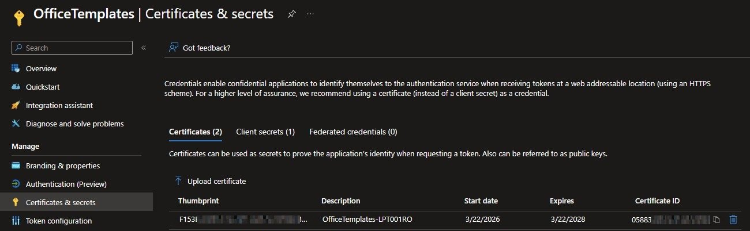Delete the OfficeTemplates-LPT001RO certificate
This screenshot has height=231, width=750.
pyautogui.click(x=733, y=220)
